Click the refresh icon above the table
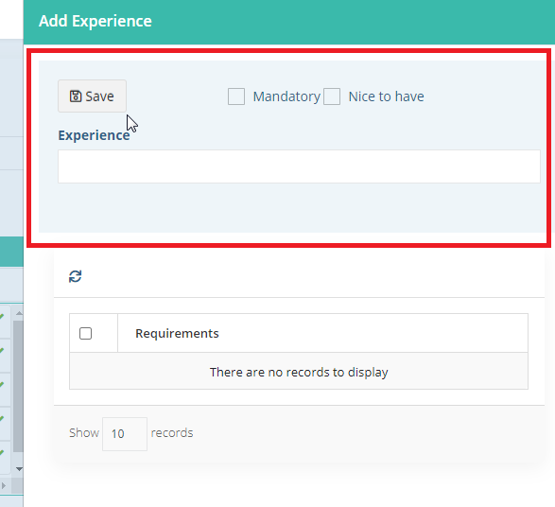 75,276
